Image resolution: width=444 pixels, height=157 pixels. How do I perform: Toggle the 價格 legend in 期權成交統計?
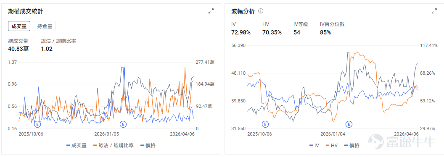pyautogui.click(x=148, y=146)
